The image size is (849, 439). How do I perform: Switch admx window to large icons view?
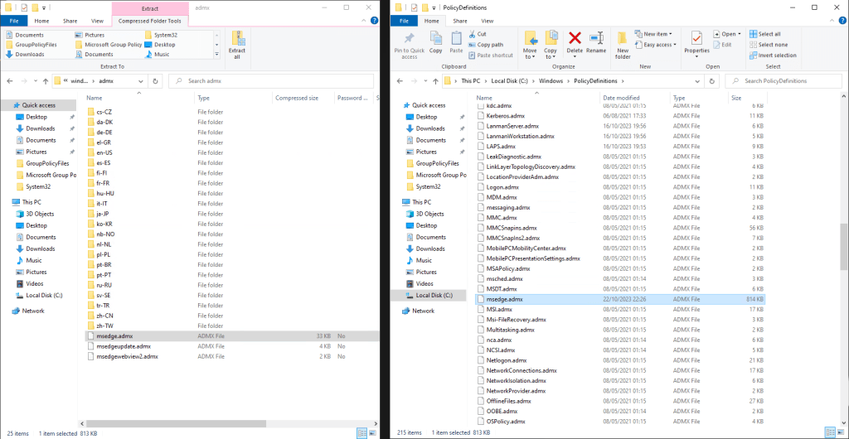pyautogui.click(x=372, y=432)
